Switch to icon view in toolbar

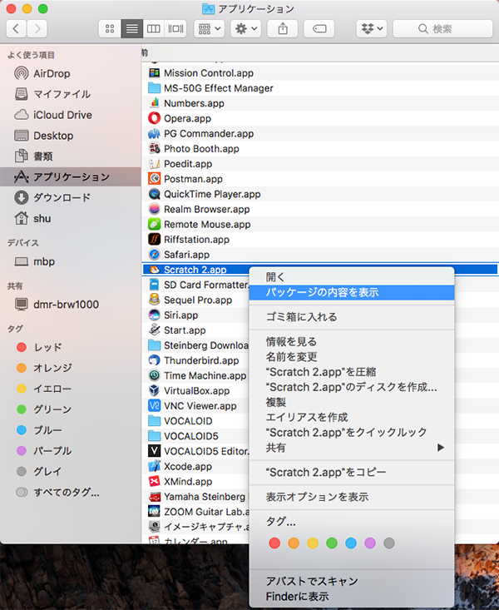110,29
